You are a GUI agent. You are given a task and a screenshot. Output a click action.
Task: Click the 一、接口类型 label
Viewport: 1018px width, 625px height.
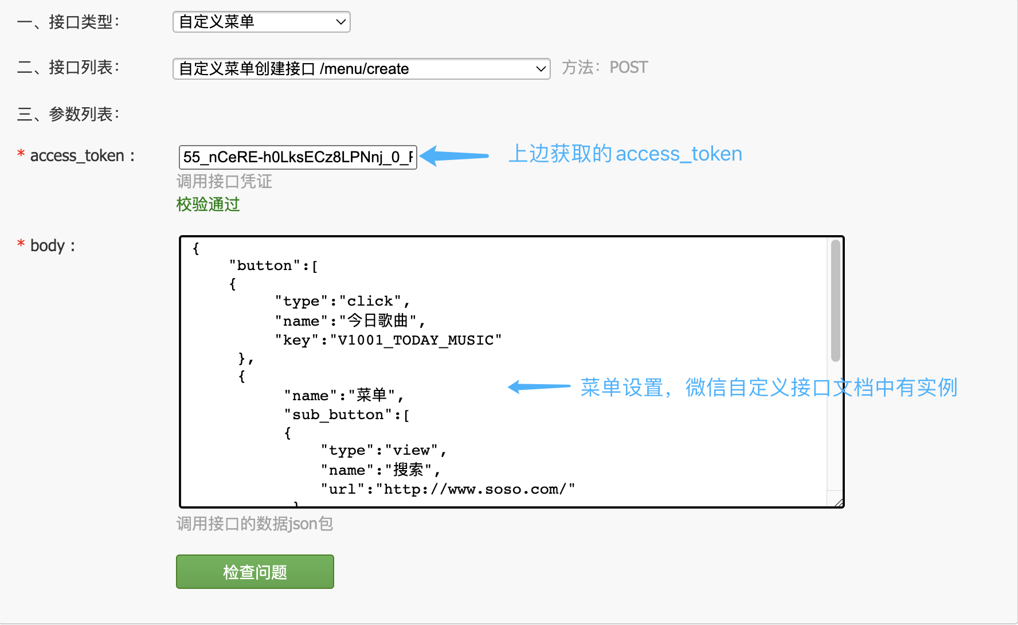68,22
